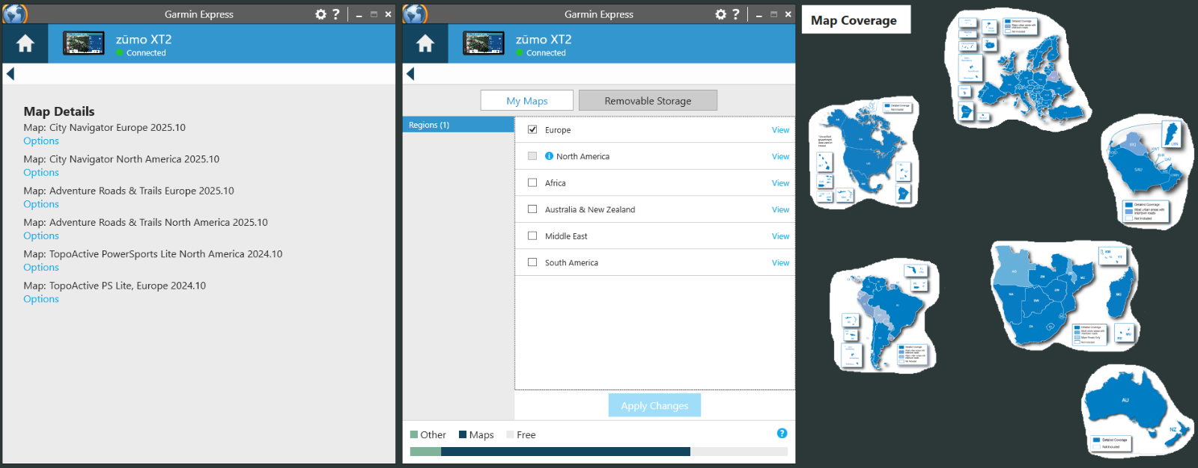Viewport: 1198px width, 468px height.
Task: Click the Free legend swatch
Action: point(510,434)
